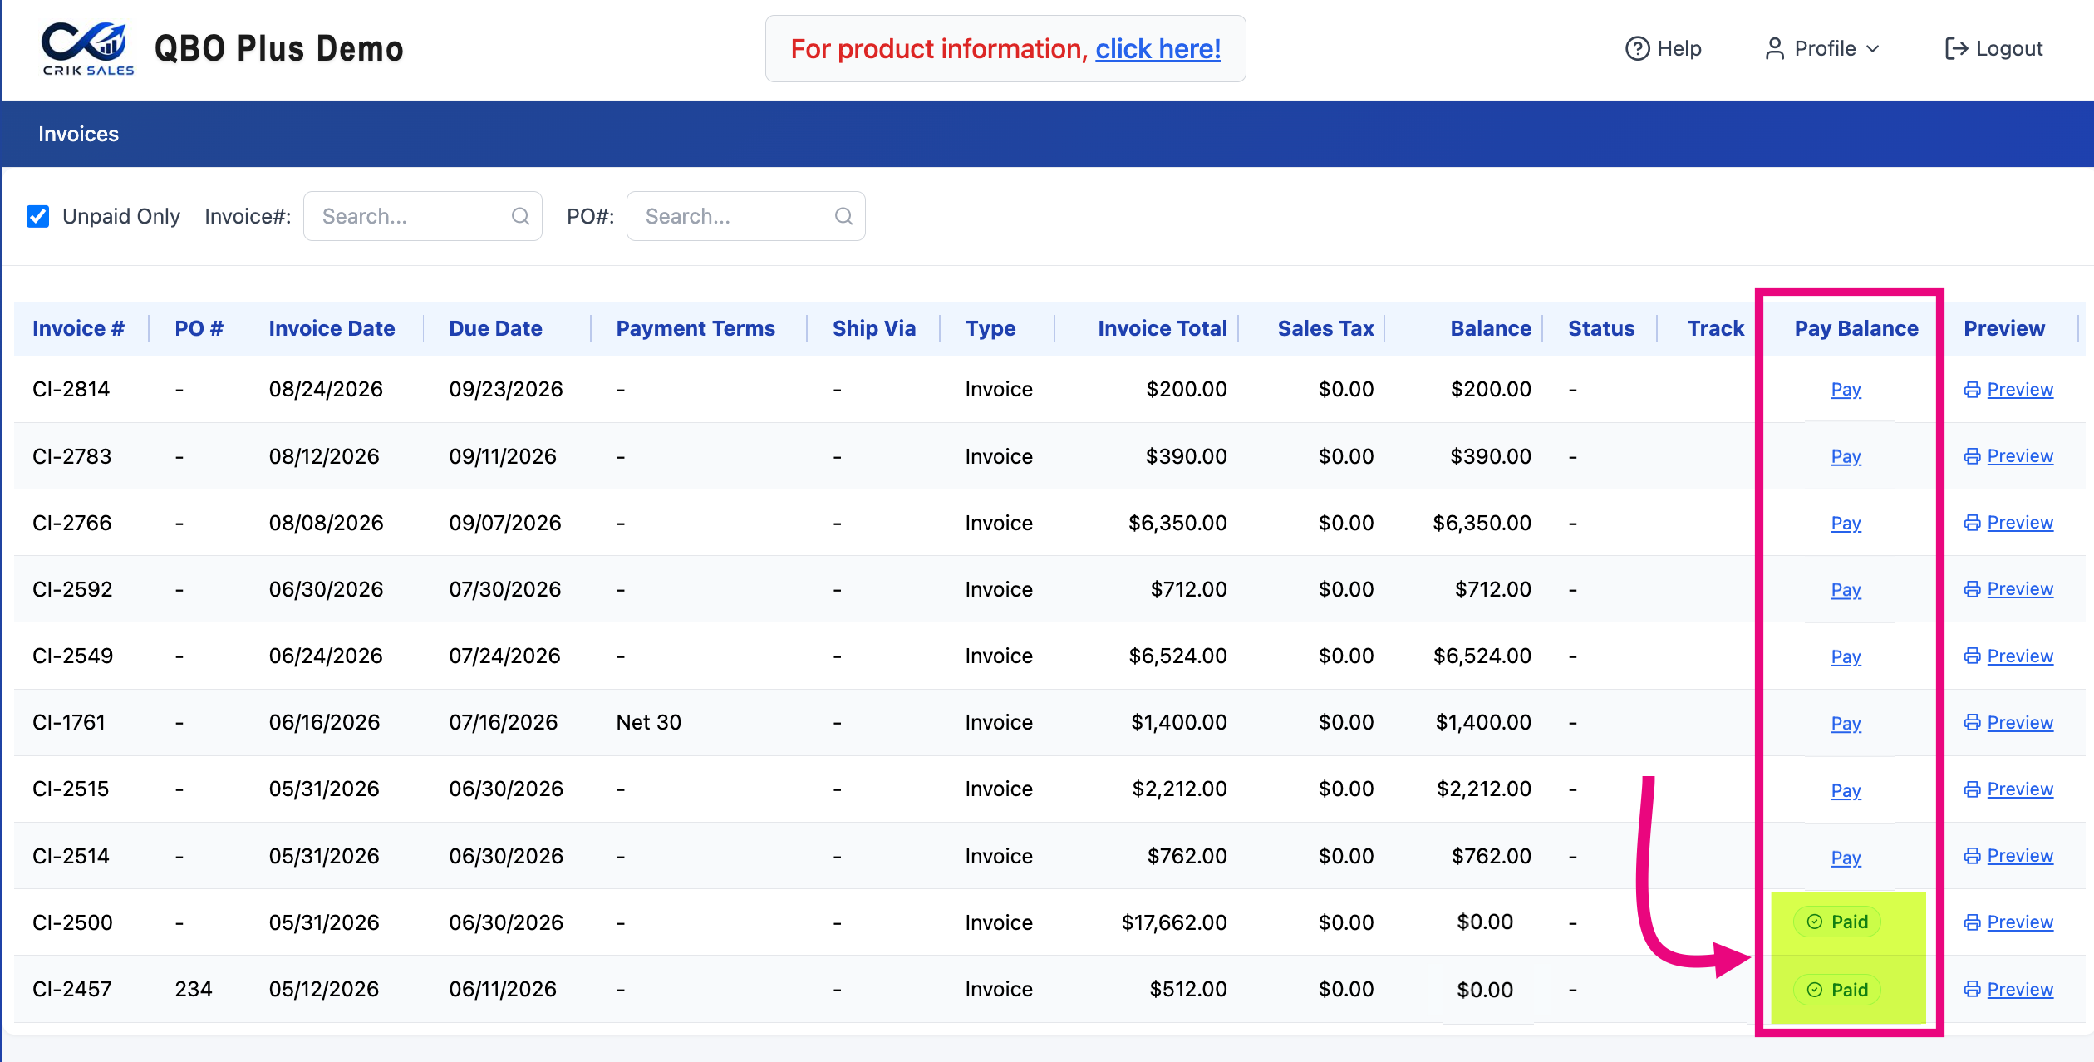Open the 'click here!' product information link

[x=1158, y=49]
